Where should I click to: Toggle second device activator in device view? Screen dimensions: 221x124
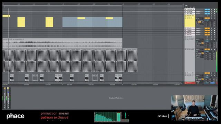[x=8, y=88]
